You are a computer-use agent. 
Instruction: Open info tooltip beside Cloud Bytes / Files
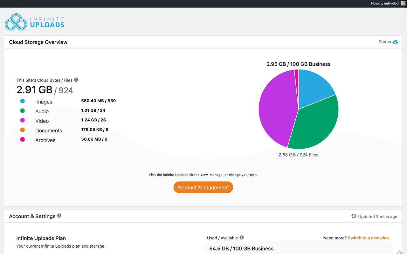(x=76, y=80)
